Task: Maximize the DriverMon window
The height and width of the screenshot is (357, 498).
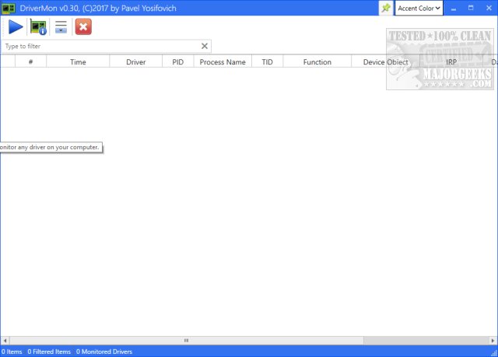Action: [471, 9]
